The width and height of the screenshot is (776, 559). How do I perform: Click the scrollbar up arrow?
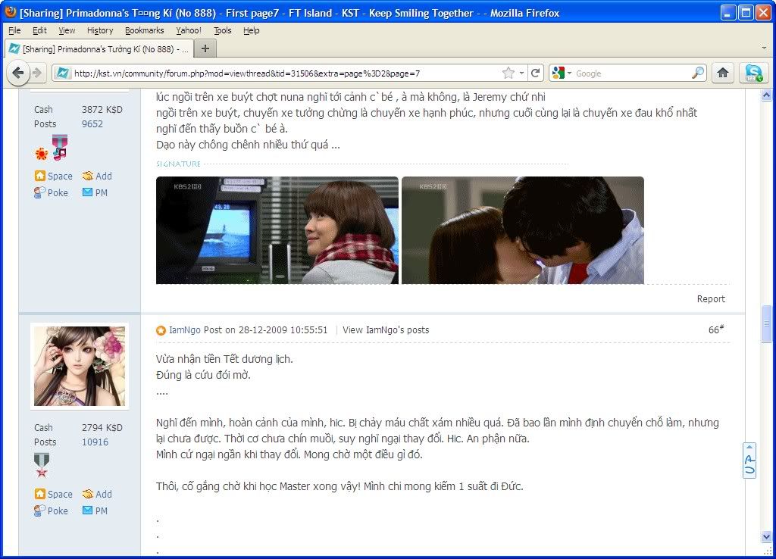766,95
